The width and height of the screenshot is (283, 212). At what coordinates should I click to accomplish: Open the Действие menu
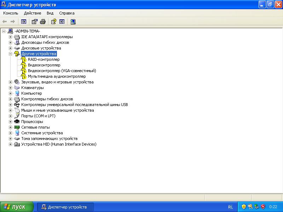[33, 13]
